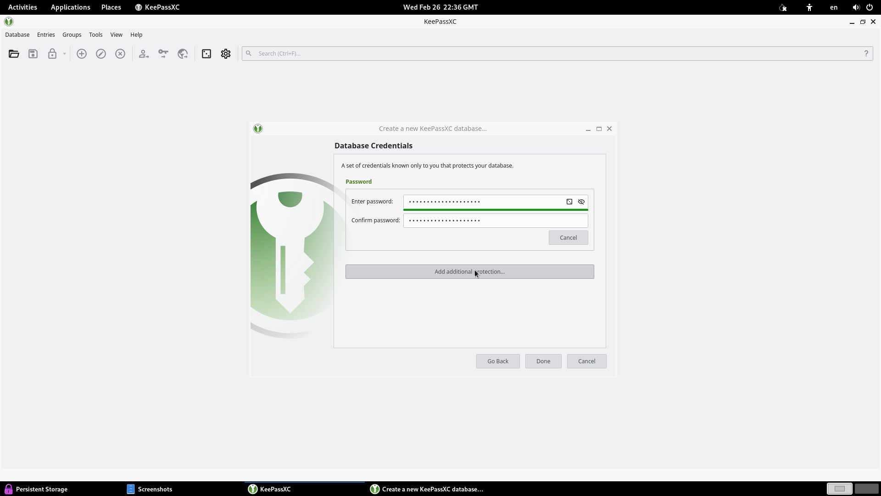Click Add additional protection button

(469, 271)
